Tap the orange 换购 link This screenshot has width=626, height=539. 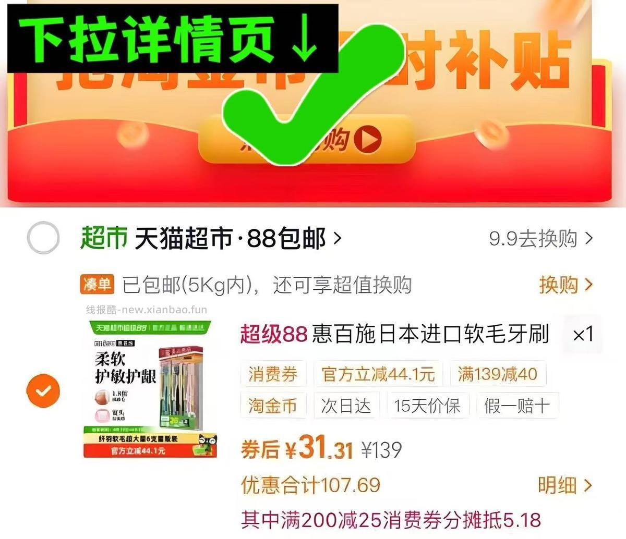[565, 285]
